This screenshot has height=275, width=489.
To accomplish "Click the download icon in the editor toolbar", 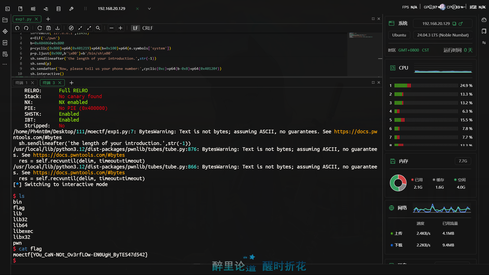I will coord(57,28).
